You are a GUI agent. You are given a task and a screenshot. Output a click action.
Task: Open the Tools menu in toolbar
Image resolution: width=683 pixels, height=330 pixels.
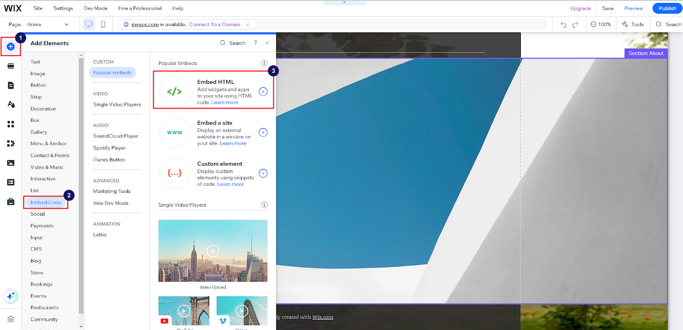click(x=633, y=24)
